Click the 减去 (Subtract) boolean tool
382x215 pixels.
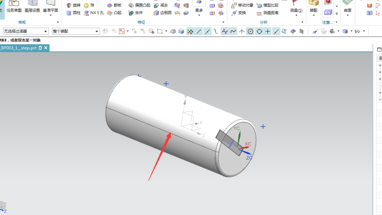point(161,5)
